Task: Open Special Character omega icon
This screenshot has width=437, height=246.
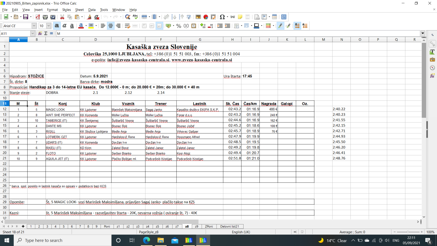Action: [x=222, y=17]
